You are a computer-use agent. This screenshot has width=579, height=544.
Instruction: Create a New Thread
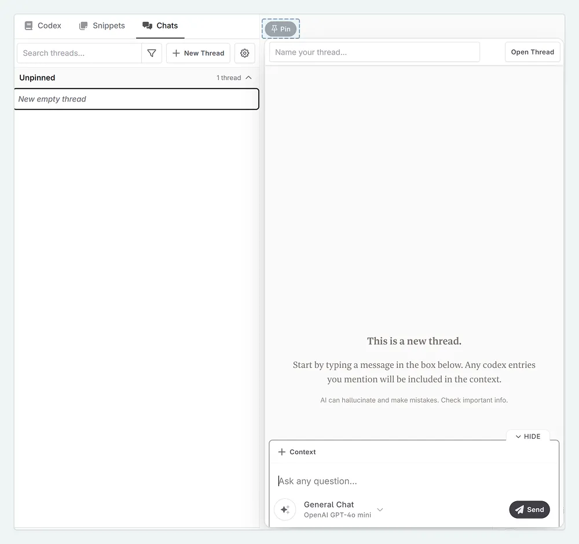click(x=197, y=53)
